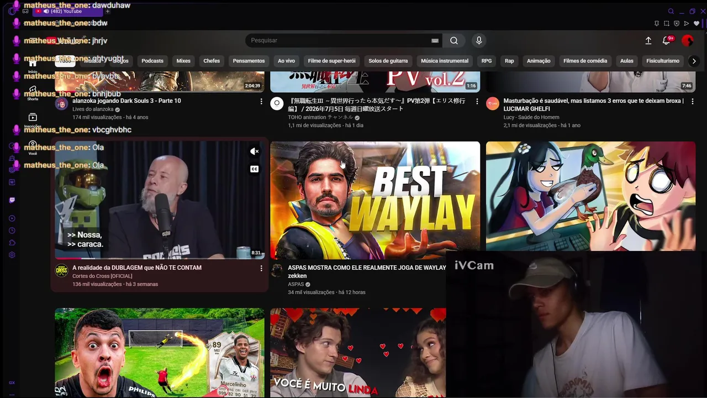Open the YouTube create/upload icon
The height and width of the screenshot is (398, 707).
(648, 40)
